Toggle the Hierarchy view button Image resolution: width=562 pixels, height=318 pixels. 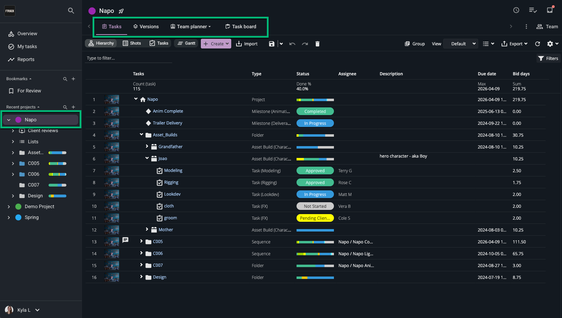click(x=101, y=43)
